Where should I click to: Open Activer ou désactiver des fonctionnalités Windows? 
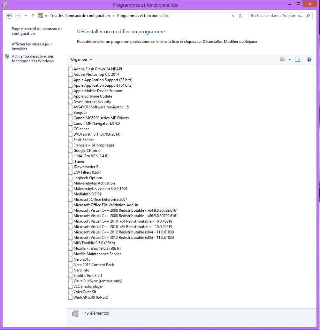point(33,59)
